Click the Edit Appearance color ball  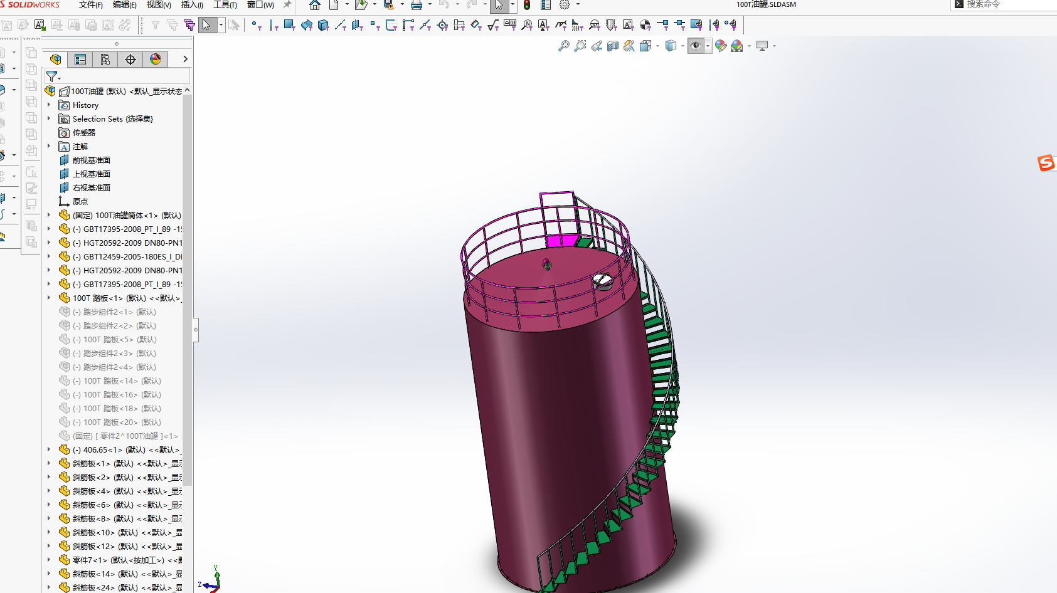pyautogui.click(x=721, y=46)
